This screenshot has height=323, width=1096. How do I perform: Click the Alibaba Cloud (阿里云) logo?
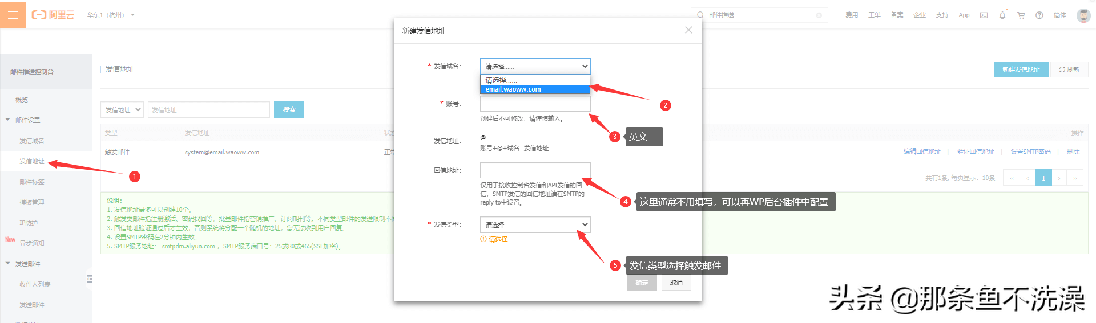coord(53,15)
